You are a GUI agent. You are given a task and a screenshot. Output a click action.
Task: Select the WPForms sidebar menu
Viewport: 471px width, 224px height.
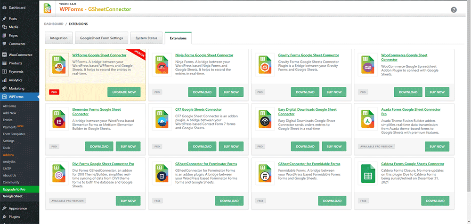[x=19, y=97]
